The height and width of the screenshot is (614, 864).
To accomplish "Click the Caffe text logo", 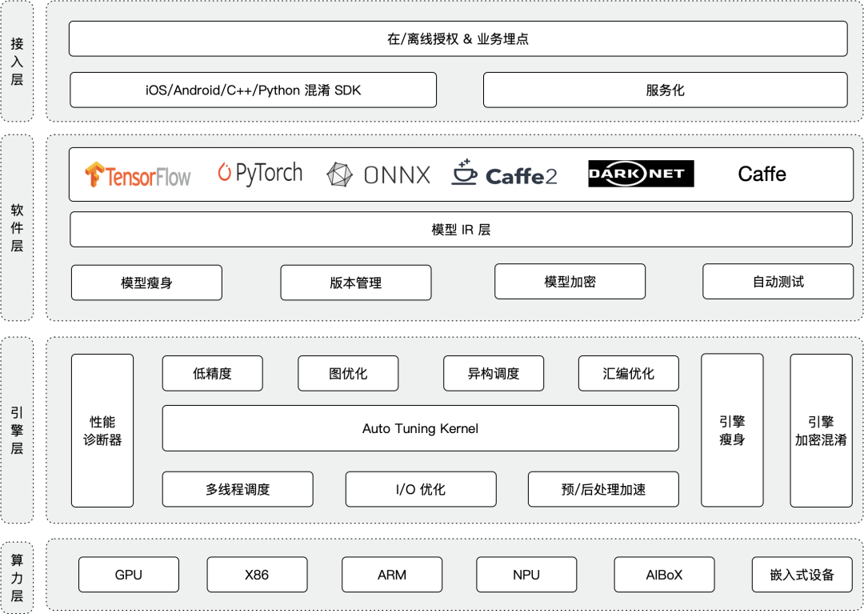I will tap(762, 175).
